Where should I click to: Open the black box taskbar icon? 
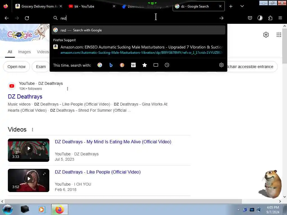coord(25,209)
